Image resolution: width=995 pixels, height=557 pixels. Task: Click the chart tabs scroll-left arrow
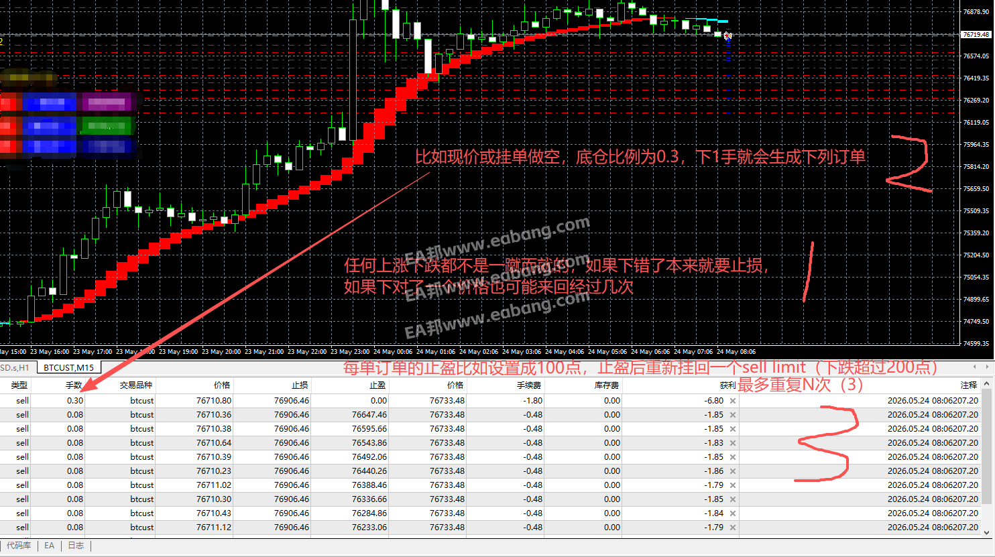point(976,367)
